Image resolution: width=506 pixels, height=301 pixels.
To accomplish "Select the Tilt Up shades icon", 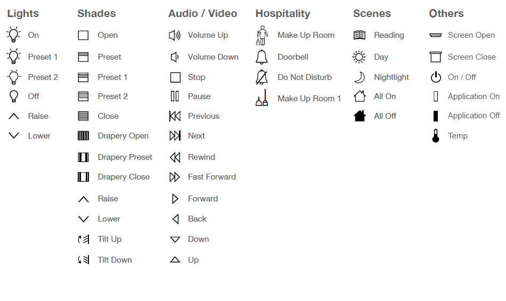I will (84, 239).
